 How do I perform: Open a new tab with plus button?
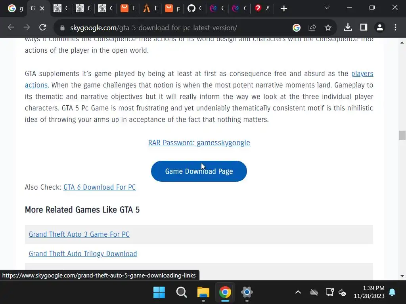[x=284, y=9]
